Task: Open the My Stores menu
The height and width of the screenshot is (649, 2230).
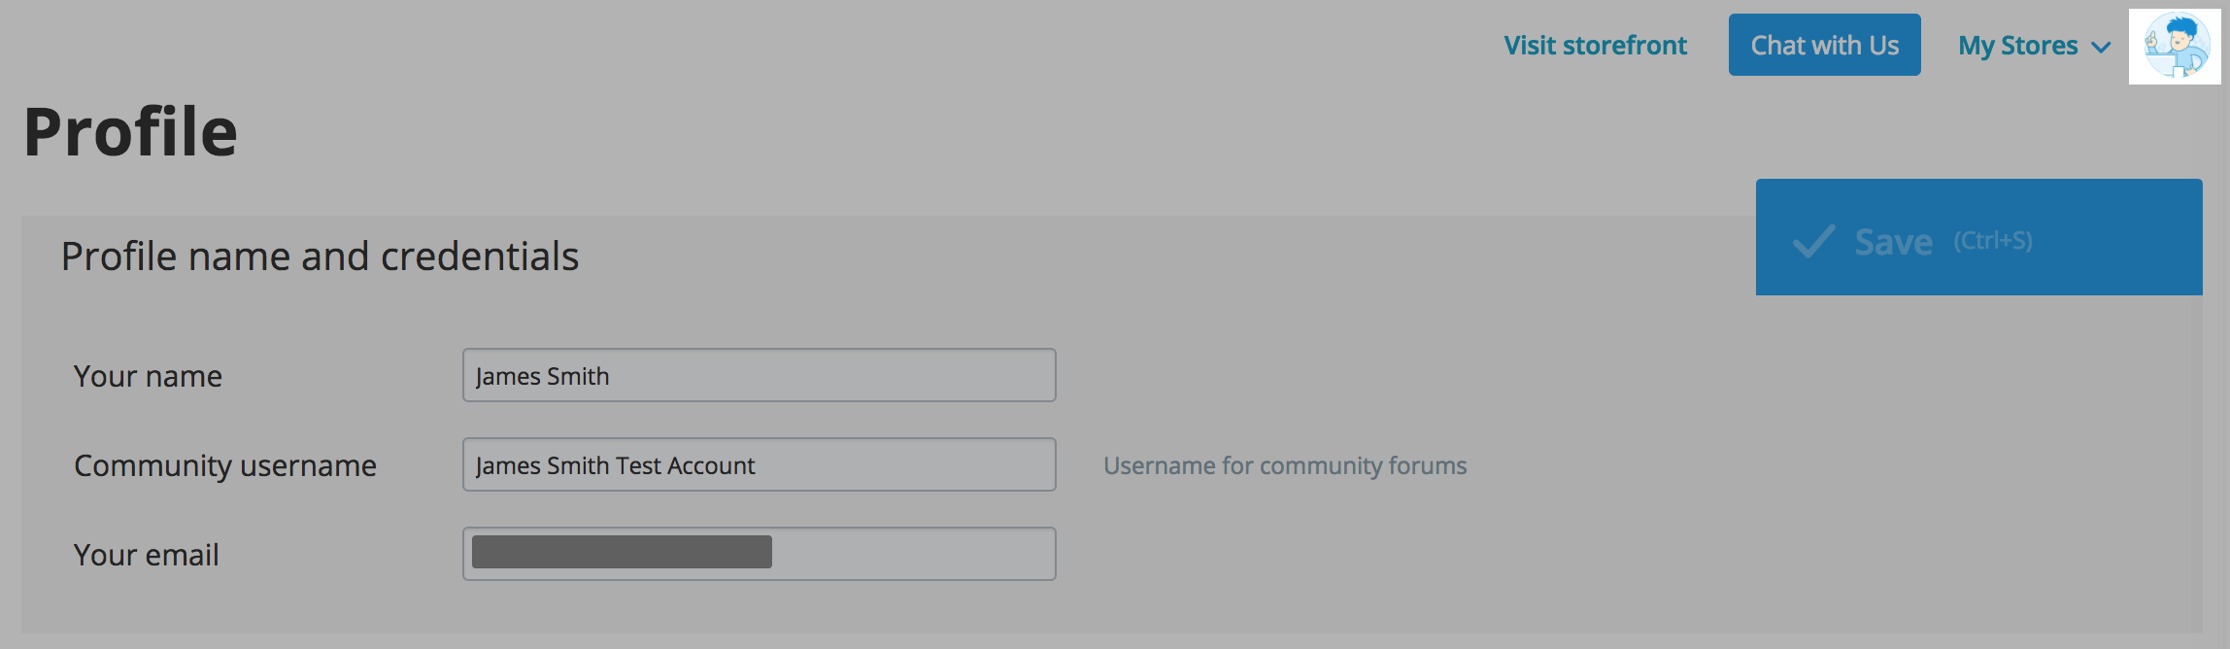Action: [x=2034, y=46]
